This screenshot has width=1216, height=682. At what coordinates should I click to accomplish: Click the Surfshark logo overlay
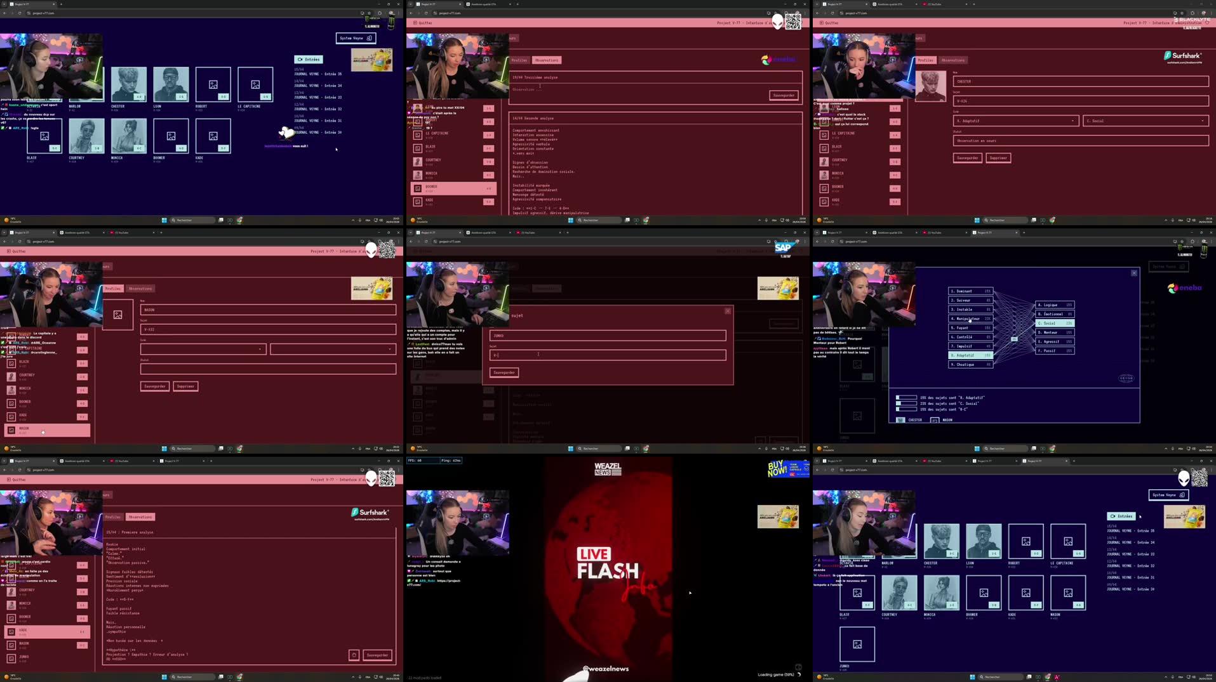(1181, 56)
